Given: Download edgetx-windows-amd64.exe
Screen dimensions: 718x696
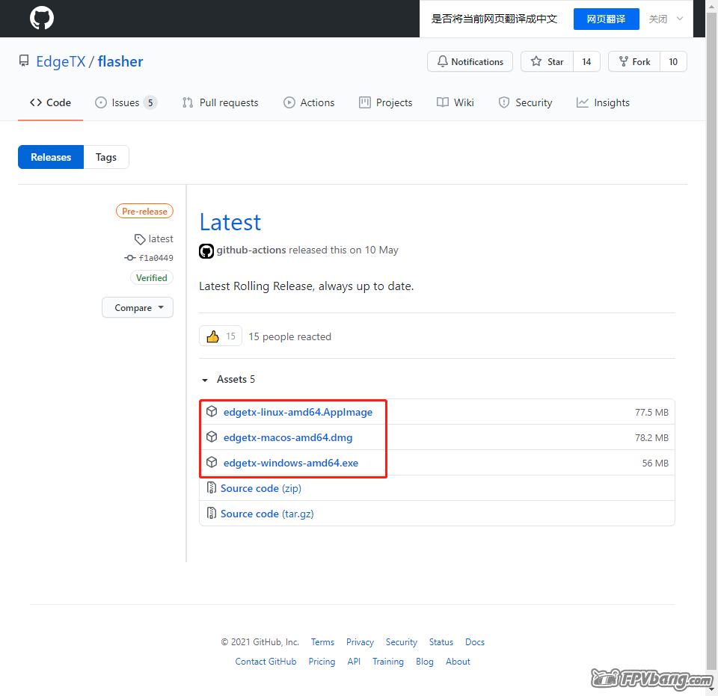Looking at the screenshot, I should pyautogui.click(x=291, y=463).
